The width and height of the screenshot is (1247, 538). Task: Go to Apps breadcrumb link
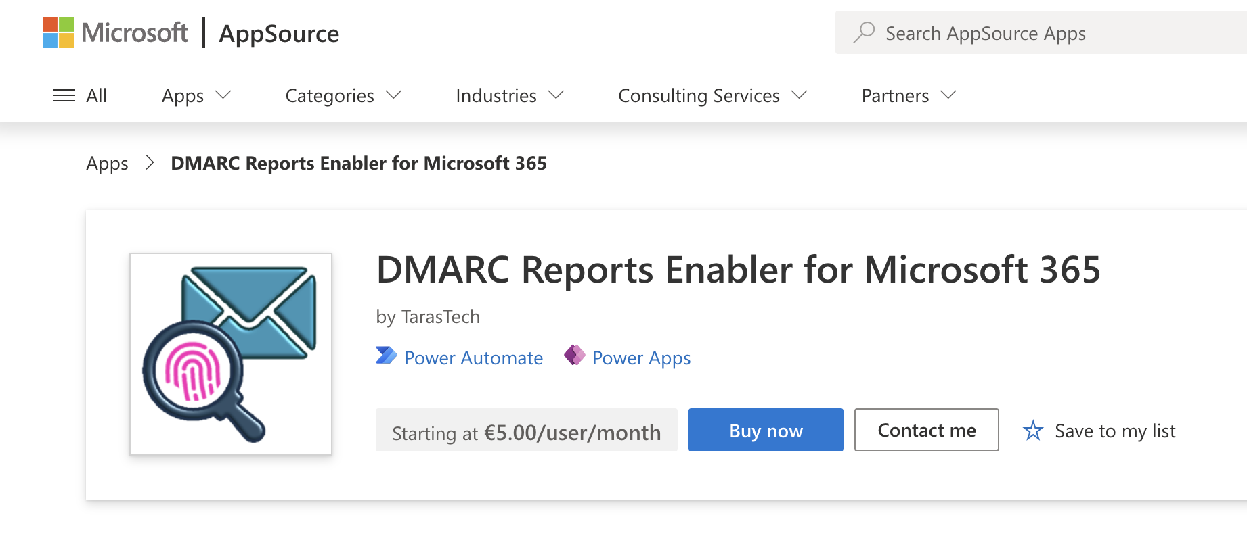click(107, 164)
